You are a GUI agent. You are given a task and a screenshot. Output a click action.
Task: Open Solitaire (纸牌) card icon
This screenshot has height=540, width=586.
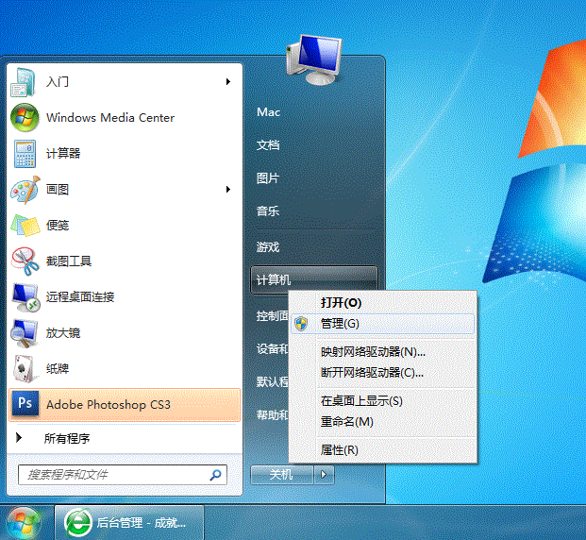point(25,369)
